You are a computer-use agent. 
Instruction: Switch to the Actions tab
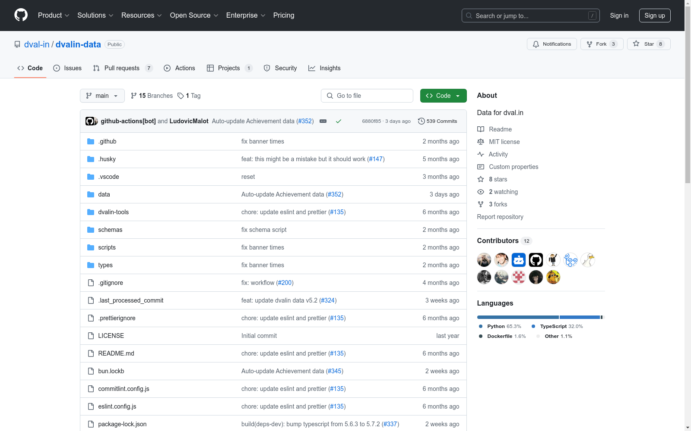tap(180, 68)
